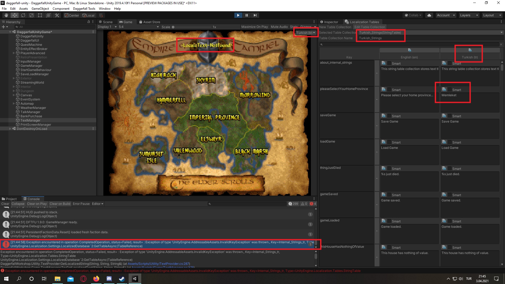
Task: Enable Smart for loadGame Turkish entry
Action: (450, 142)
